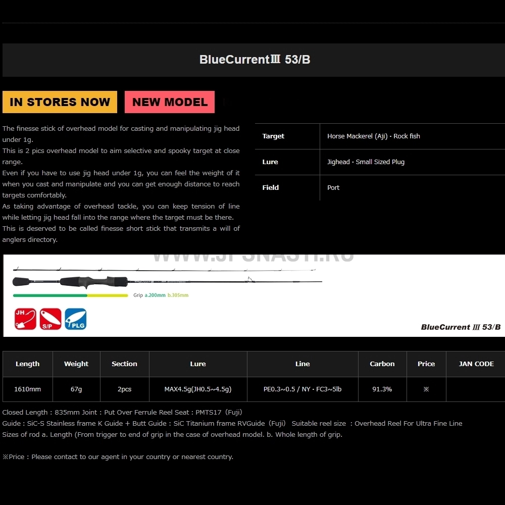Click the Section column header
Screen dimensions: 505x505
click(125, 364)
